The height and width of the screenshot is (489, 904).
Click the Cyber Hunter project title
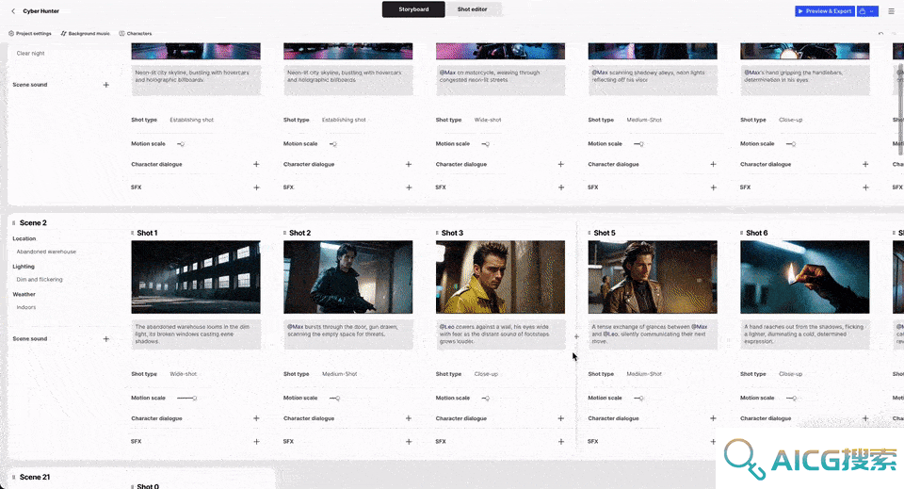(40, 11)
